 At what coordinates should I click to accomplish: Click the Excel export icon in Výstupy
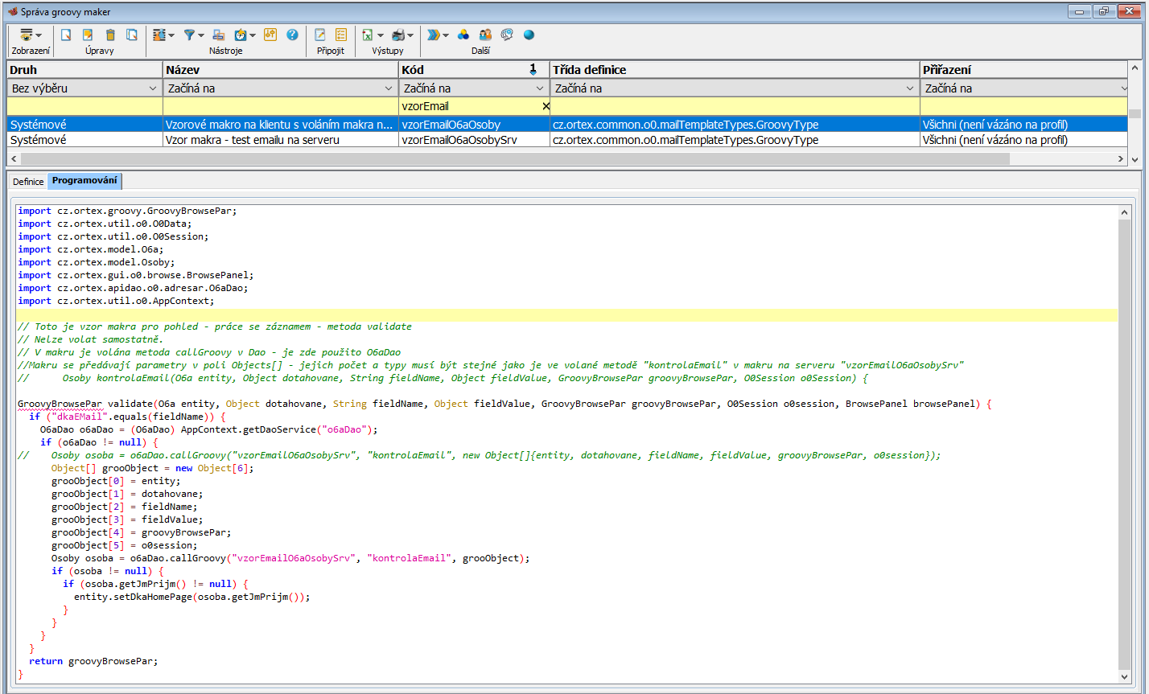coord(368,35)
